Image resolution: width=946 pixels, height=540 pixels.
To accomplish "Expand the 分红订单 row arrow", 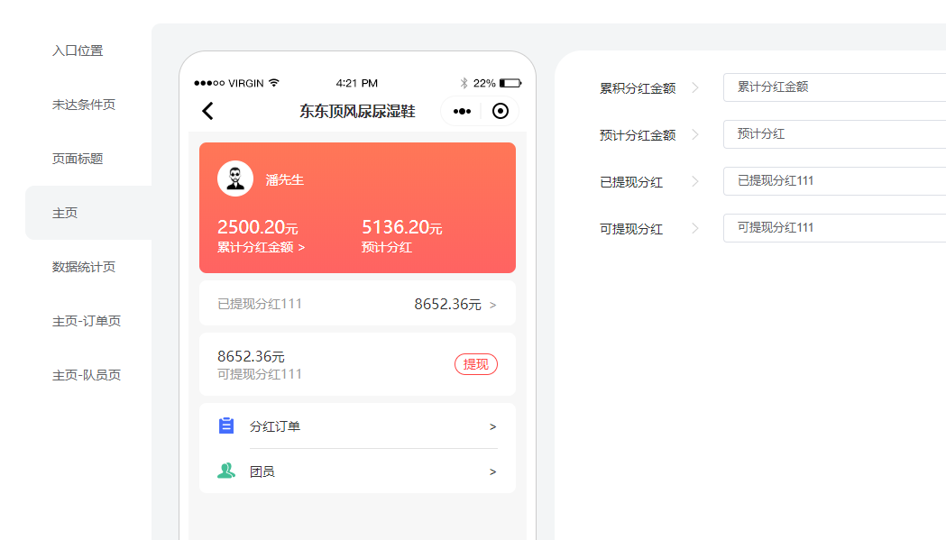I will pos(493,426).
